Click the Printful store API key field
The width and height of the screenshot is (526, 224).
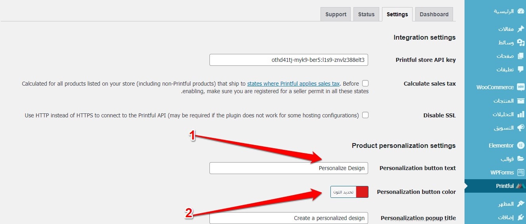289,60
